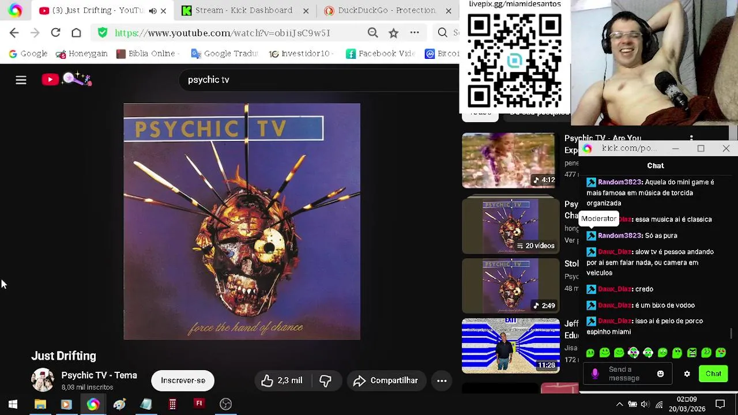Open more actions three-dot button under video
Screen dimensions: 738x415
pos(442,380)
